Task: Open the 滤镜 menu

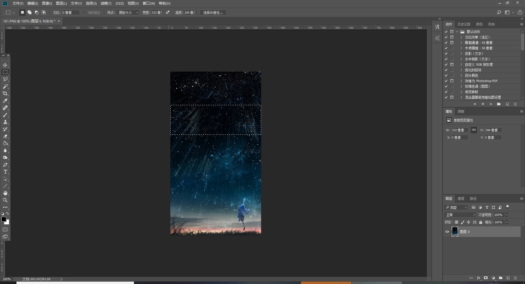Action: coord(106,3)
